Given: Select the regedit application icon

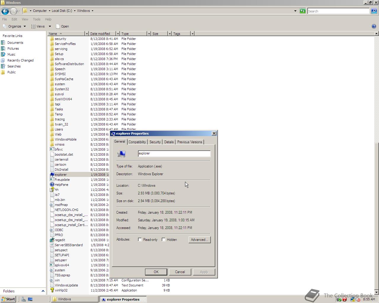Looking at the screenshot, I should tap(52, 240).
